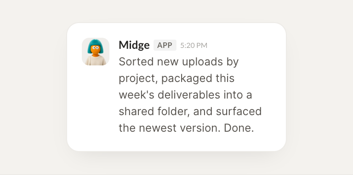Click the word "version." in the message
The width and height of the screenshot is (353, 175).
(200, 128)
